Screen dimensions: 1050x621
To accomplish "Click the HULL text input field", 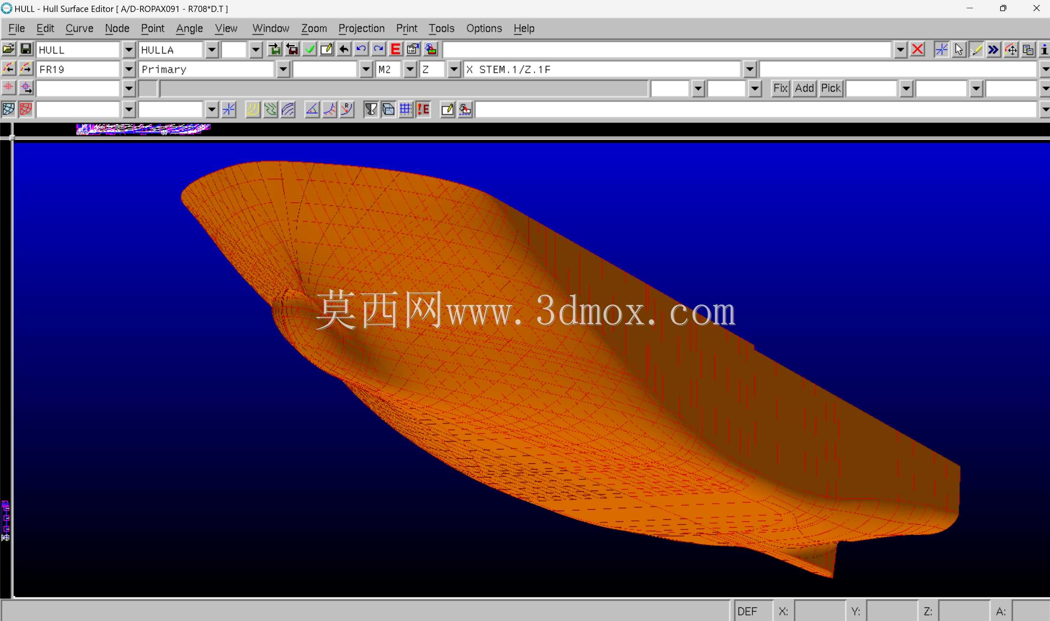I will (x=78, y=50).
